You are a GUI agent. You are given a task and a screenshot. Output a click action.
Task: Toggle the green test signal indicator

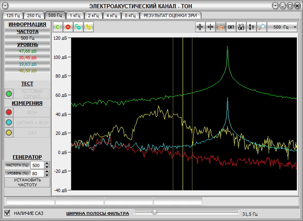click(9, 94)
